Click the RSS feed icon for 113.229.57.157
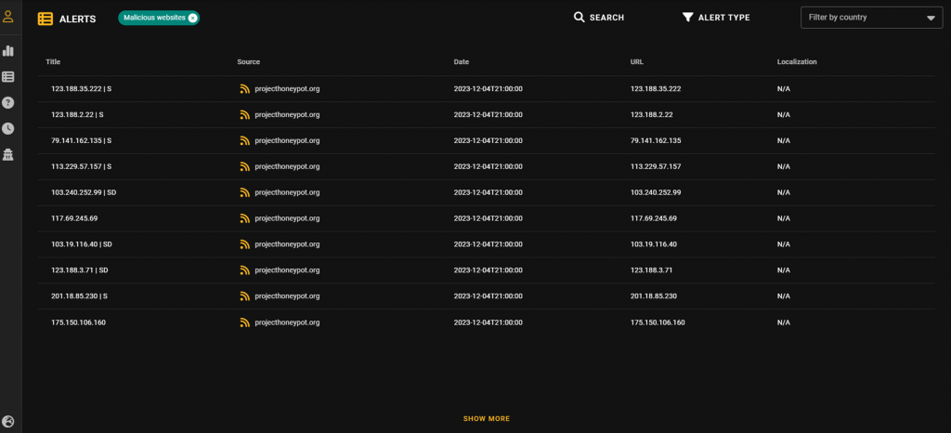951x433 pixels. coord(244,166)
